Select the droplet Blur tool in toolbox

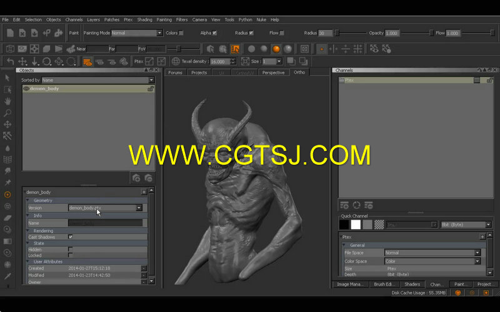[x=7, y=148]
